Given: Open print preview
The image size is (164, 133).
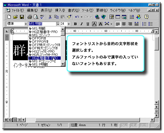Looking at the screenshot, I should click(x=36, y=17).
